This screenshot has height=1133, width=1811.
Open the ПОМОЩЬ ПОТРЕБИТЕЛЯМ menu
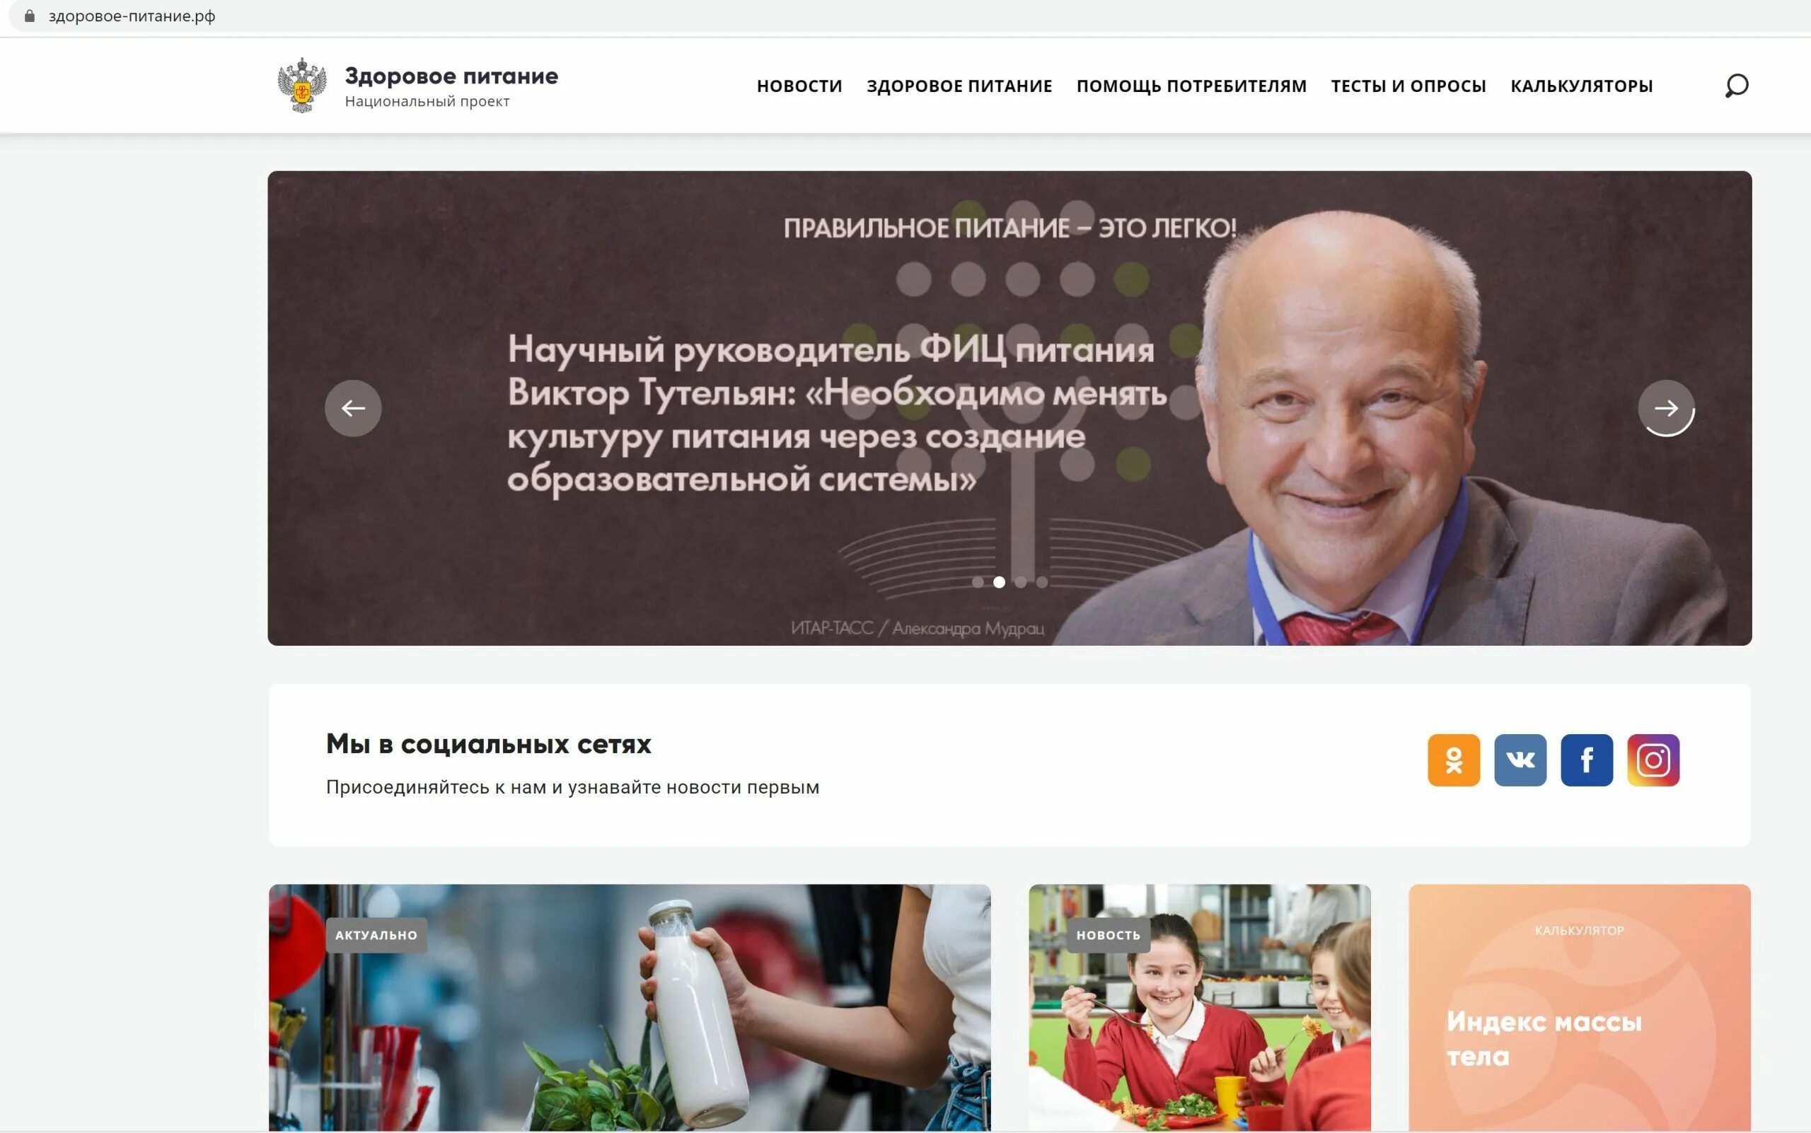point(1191,86)
